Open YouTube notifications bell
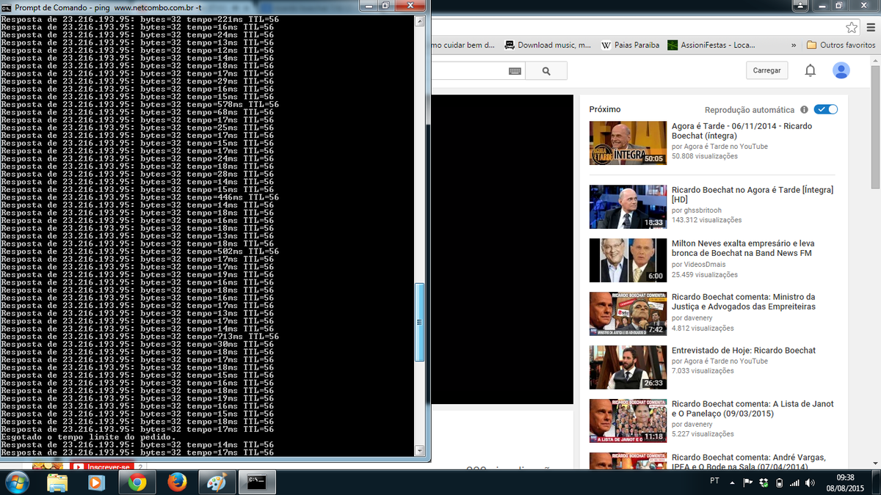Screen dimensions: 881x495 tap(811, 70)
